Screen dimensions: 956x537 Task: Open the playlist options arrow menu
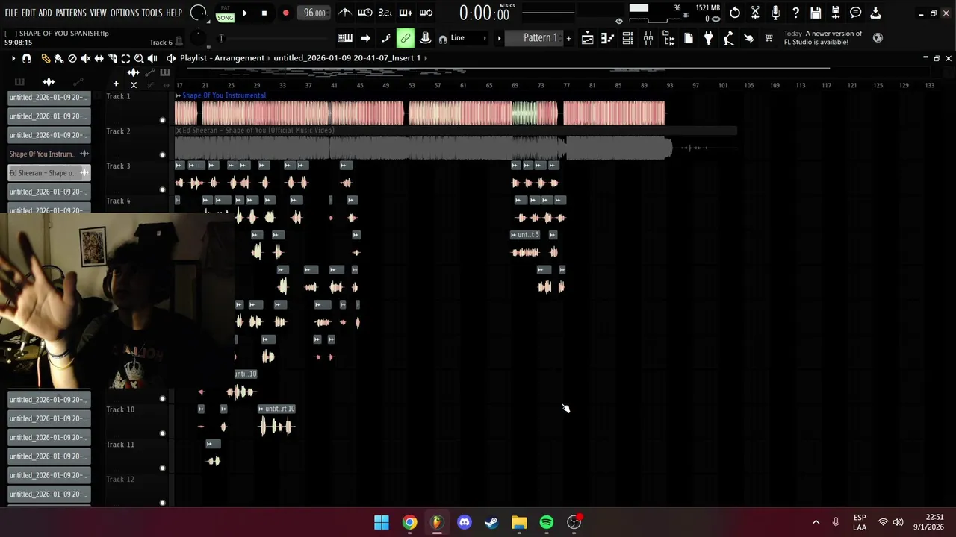pyautogui.click(x=13, y=58)
